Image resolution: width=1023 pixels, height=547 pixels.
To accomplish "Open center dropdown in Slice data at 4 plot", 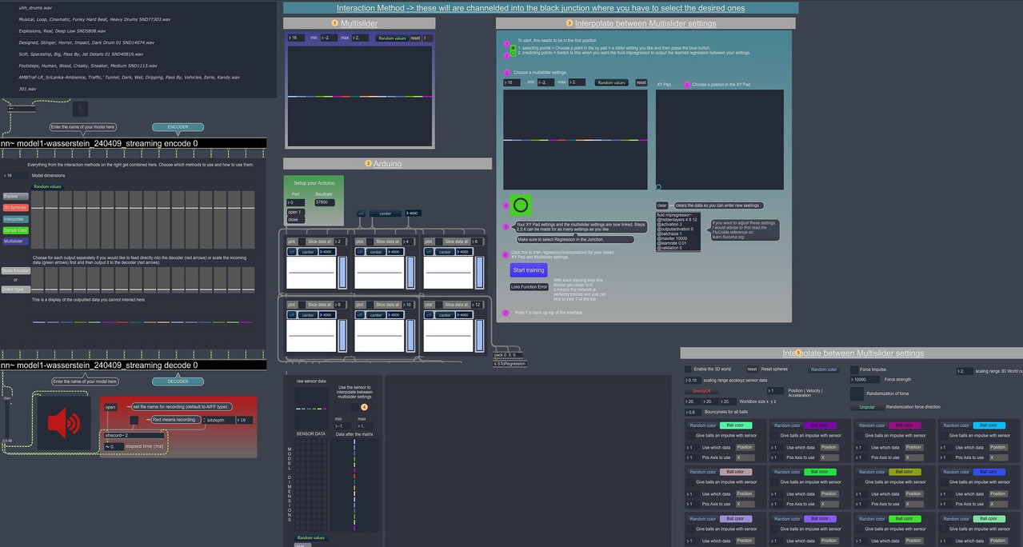I will point(375,252).
